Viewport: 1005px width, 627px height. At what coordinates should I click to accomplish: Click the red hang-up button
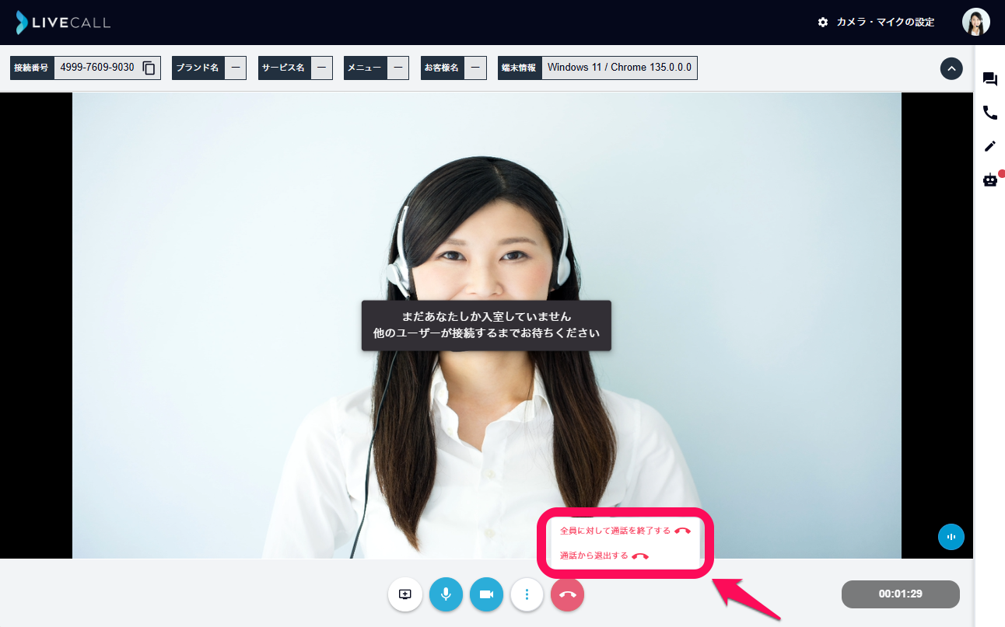click(x=567, y=594)
